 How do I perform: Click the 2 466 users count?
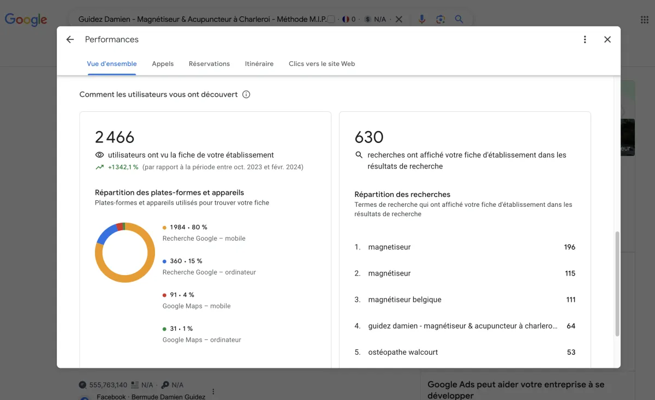click(115, 137)
